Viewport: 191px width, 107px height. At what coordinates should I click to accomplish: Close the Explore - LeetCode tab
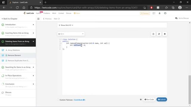(x=40, y=2)
